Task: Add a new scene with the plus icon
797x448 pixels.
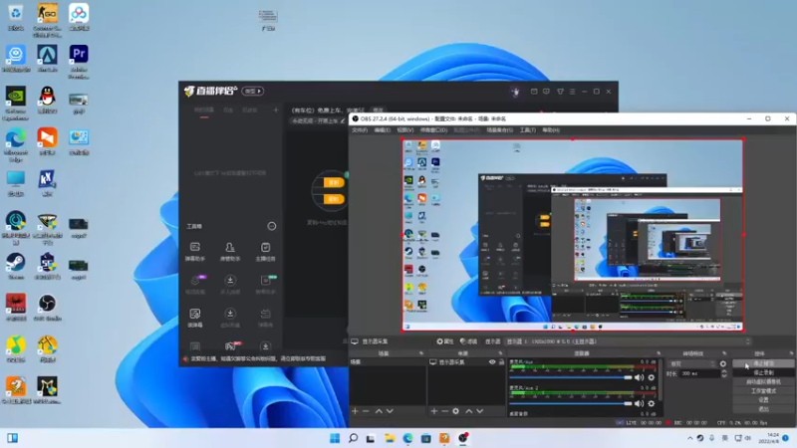Action: [x=355, y=411]
